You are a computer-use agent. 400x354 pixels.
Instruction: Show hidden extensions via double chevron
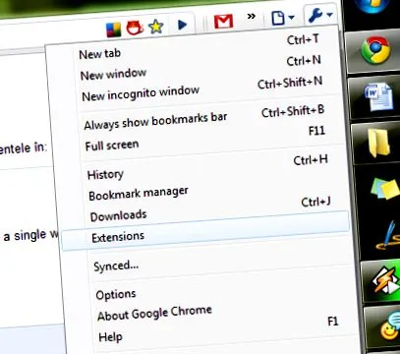coord(252,17)
